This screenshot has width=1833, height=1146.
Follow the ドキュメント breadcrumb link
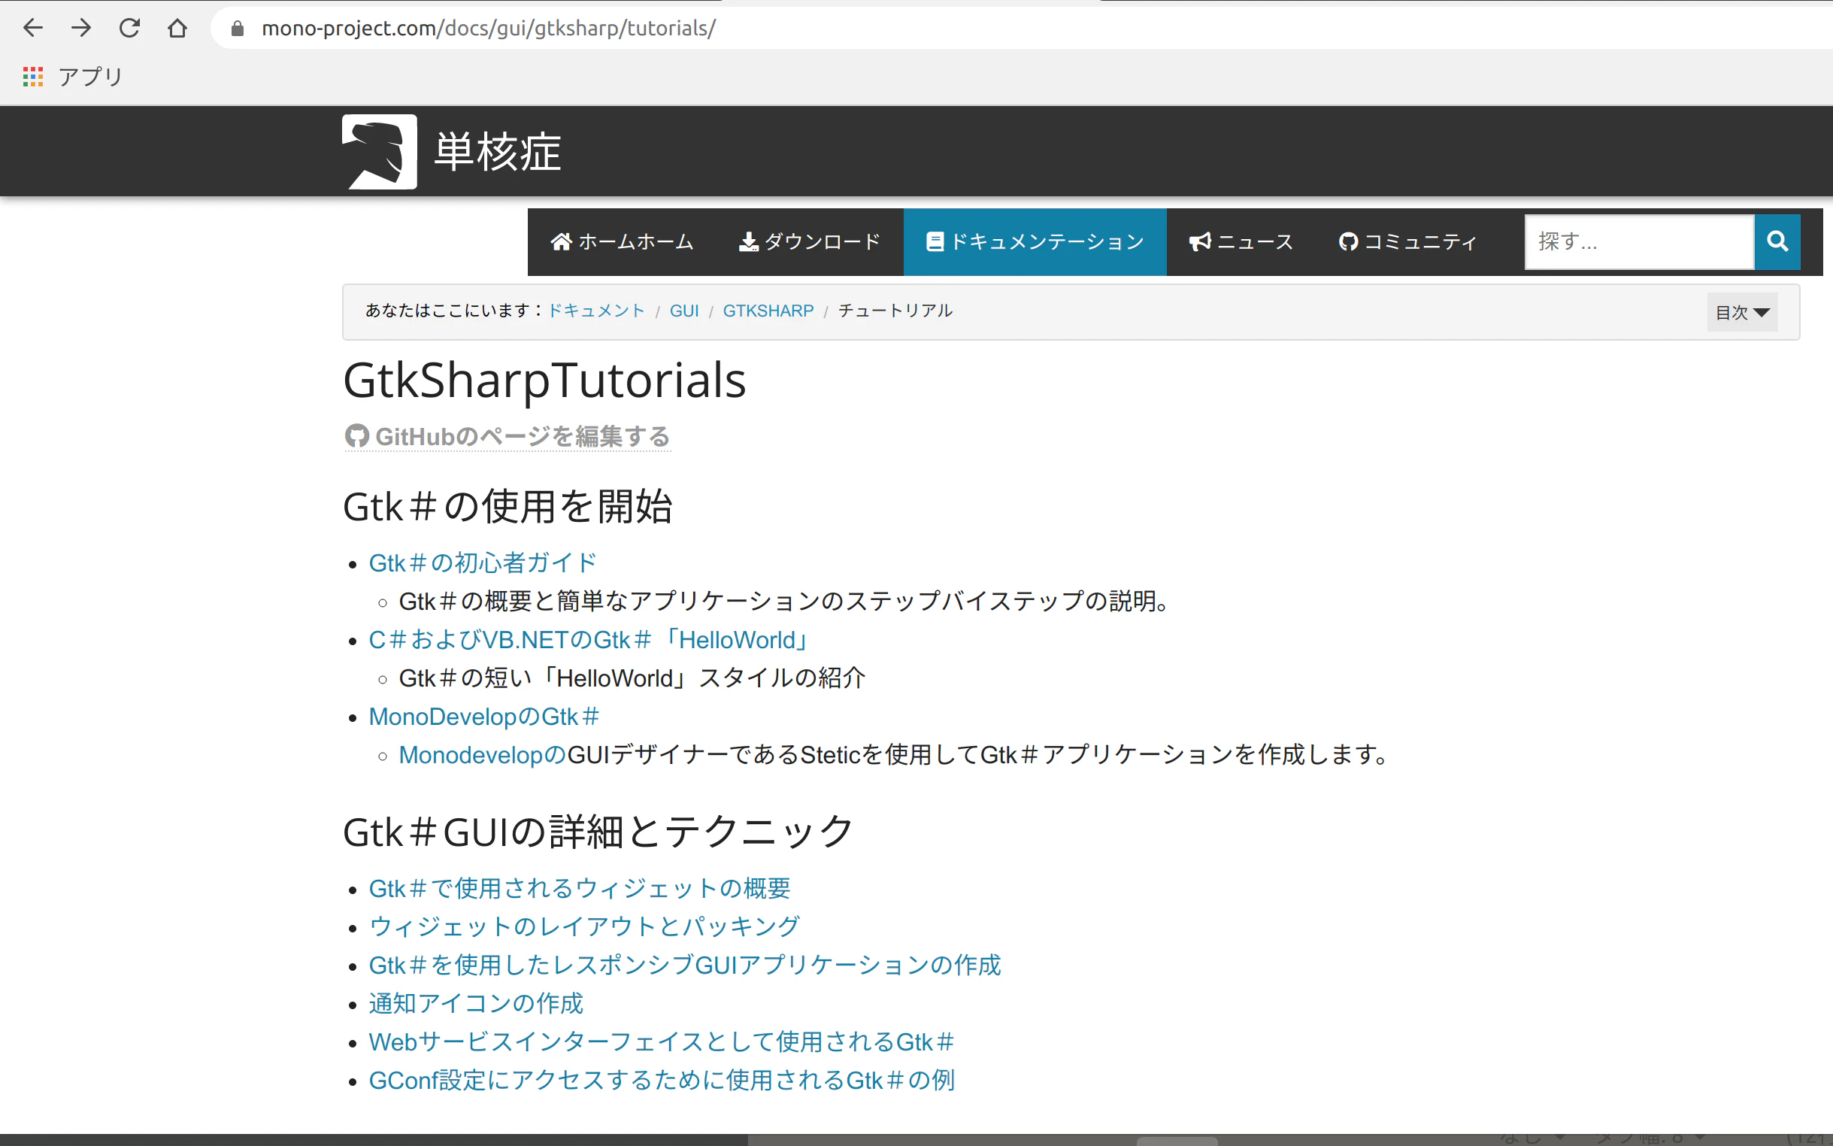click(596, 311)
